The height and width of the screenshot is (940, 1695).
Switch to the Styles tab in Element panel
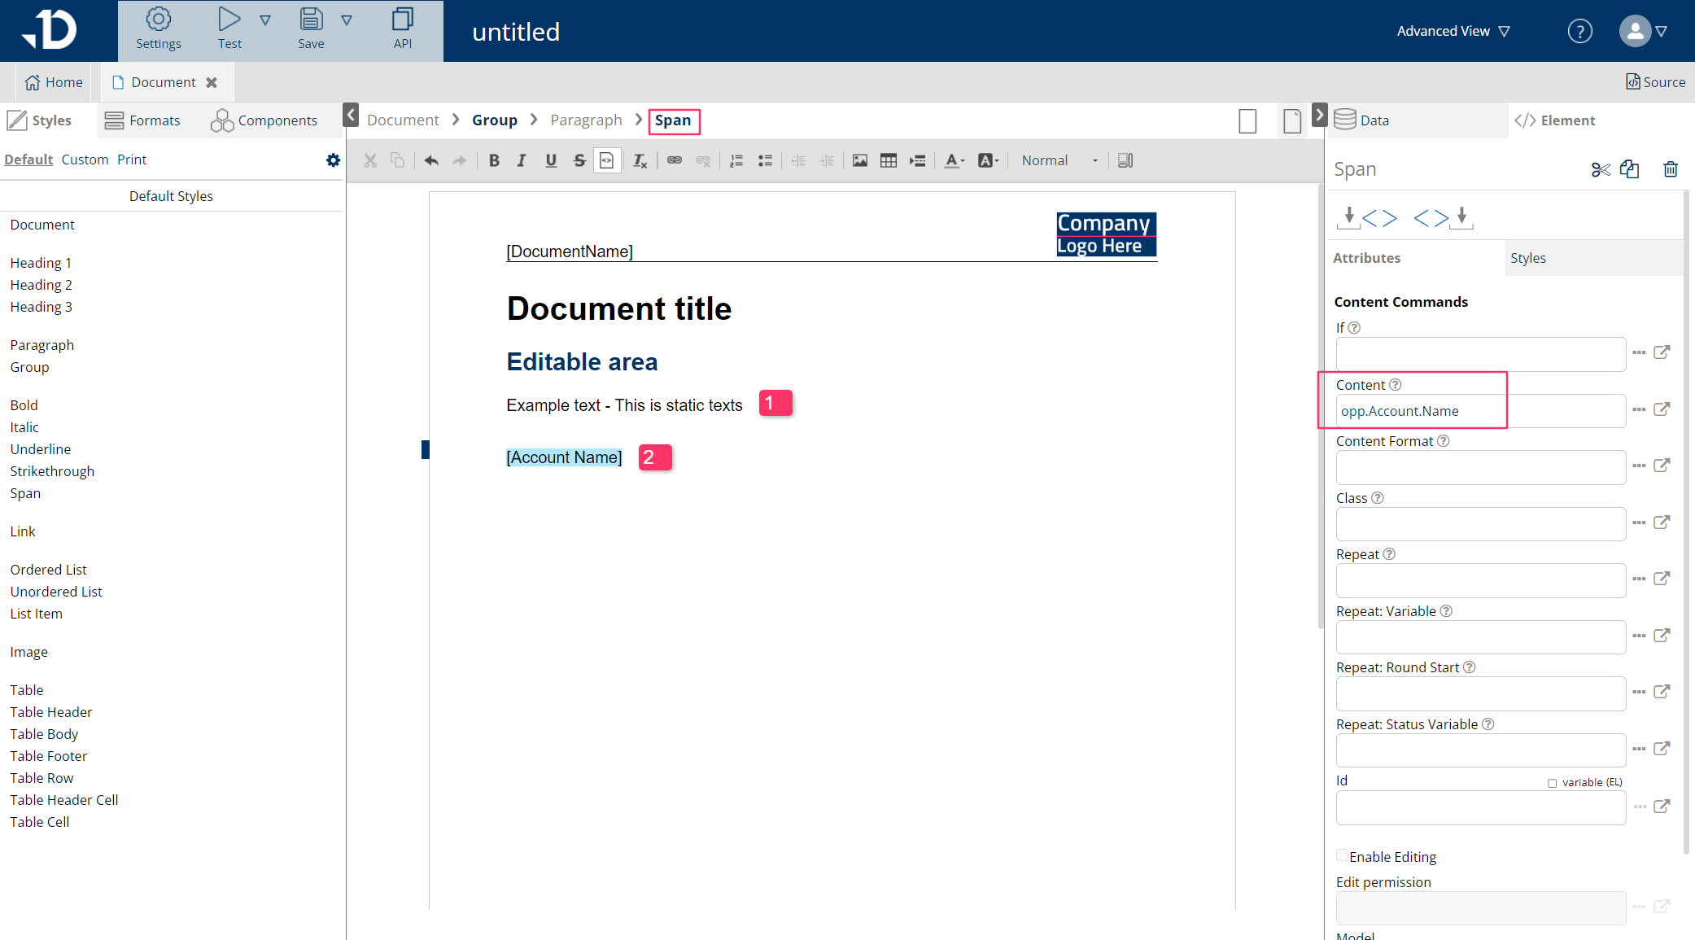[x=1527, y=258]
